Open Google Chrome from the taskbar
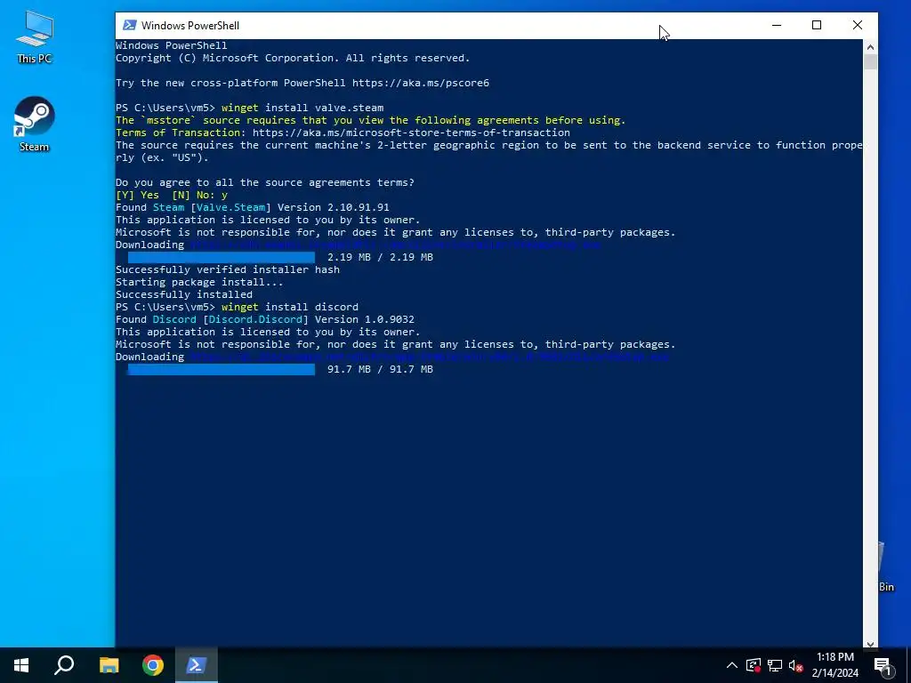The image size is (911, 683). tap(153, 665)
